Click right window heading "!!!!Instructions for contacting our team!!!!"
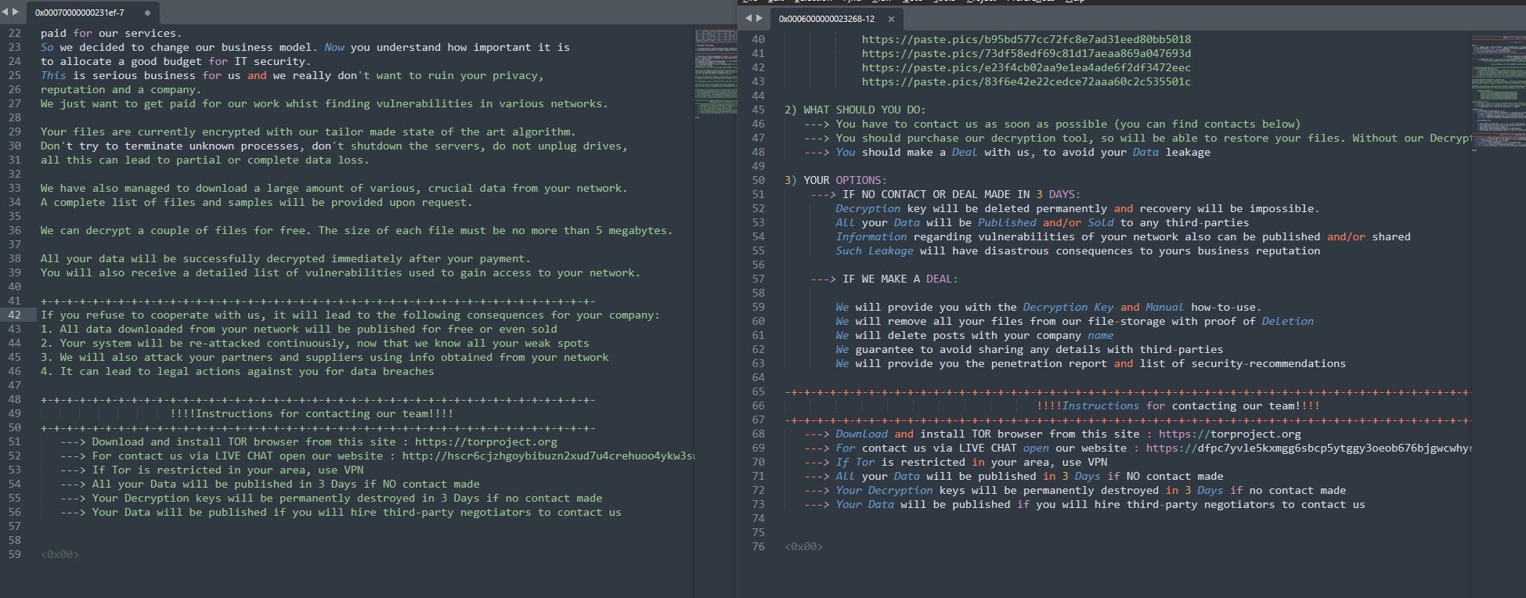Image resolution: width=1526 pixels, height=598 pixels. pos(1178,406)
